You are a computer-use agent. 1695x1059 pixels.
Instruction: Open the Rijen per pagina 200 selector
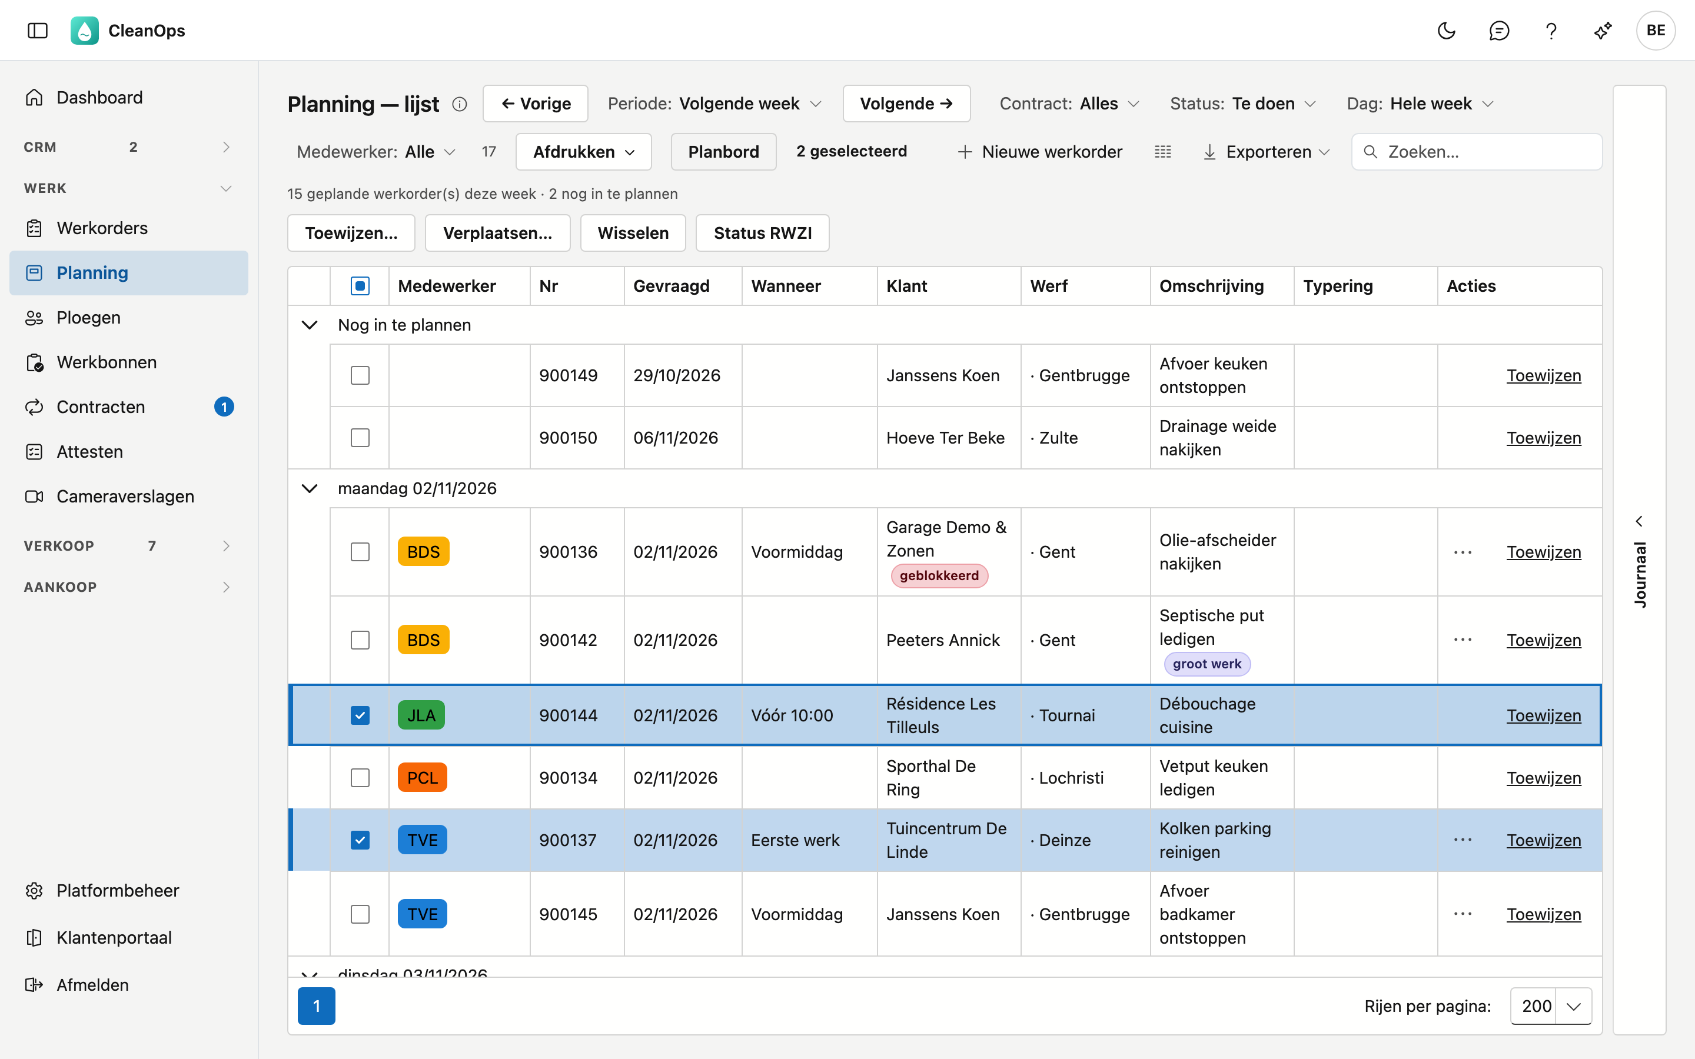(1551, 1006)
